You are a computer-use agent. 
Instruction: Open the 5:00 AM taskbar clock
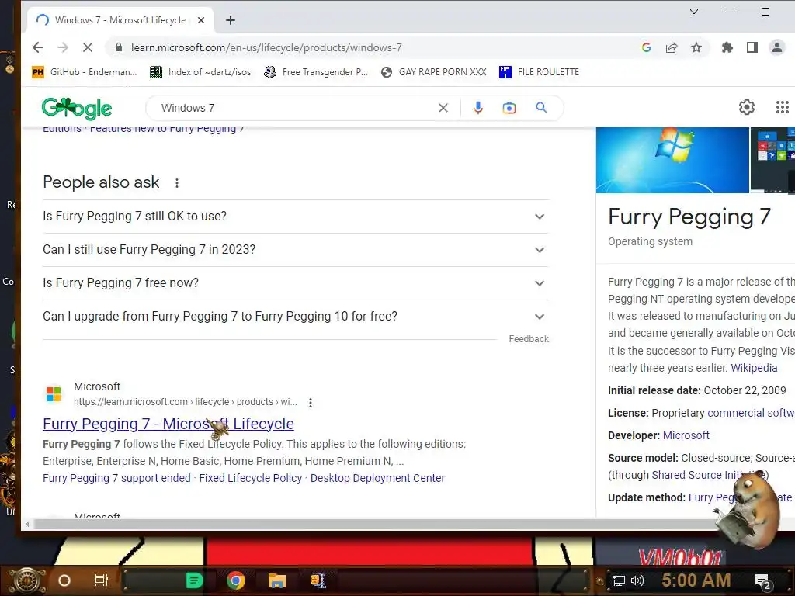(x=696, y=580)
